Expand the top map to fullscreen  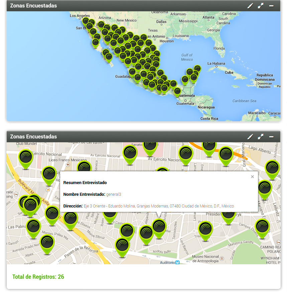coord(261,6)
